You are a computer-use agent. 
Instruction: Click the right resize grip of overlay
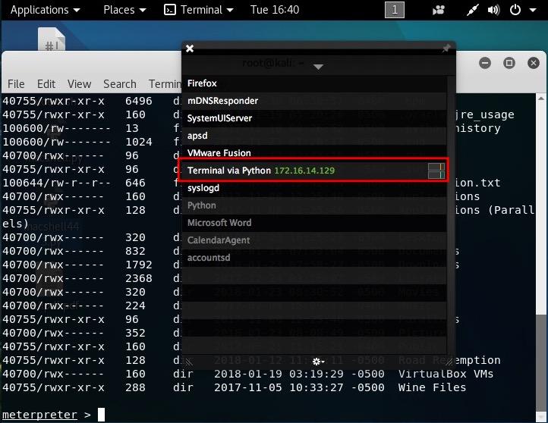449,362
